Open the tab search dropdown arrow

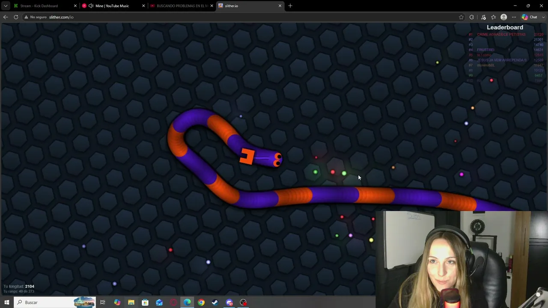pos(6,6)
